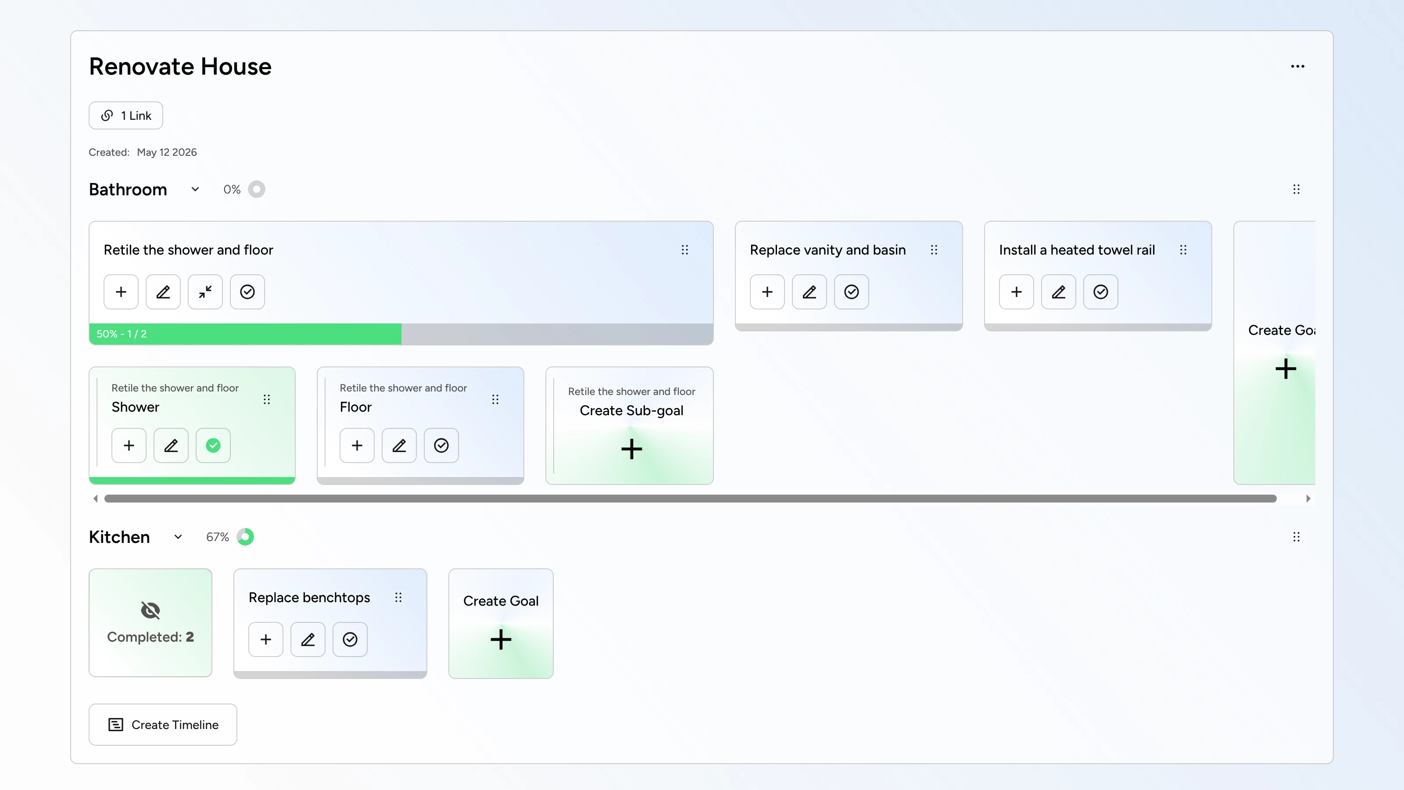Edit the Replace benchtops goal
This screenshot has height=790, width=1404.
308,639
